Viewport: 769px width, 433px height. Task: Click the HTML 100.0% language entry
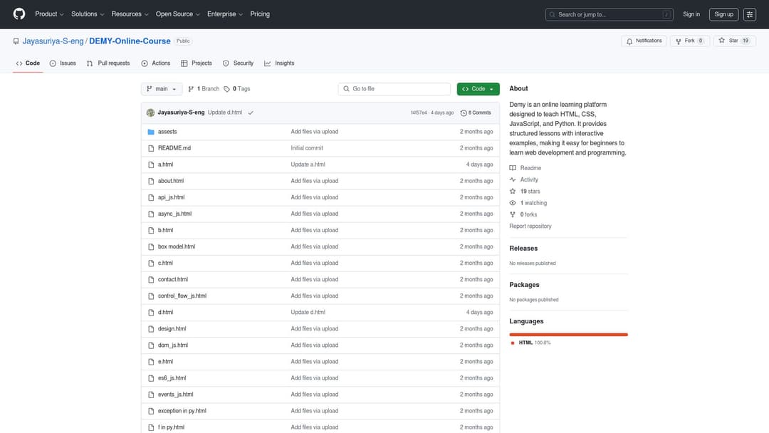coord(530,343)
